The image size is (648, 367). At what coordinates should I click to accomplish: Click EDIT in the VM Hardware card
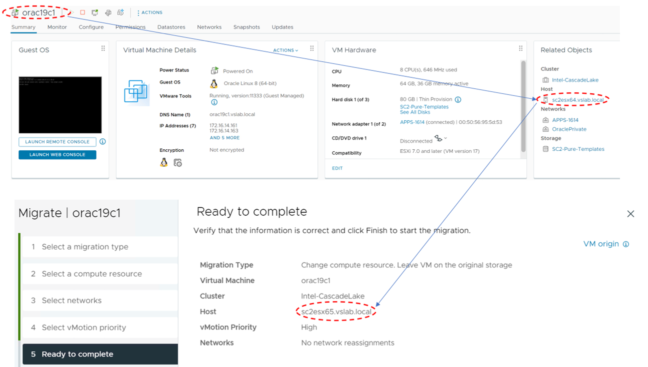337,168
